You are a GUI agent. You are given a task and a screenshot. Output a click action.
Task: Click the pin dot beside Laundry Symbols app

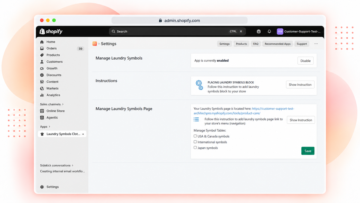(83, 134)
